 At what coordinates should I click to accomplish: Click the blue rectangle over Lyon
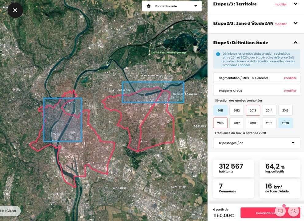pos(63,120)
